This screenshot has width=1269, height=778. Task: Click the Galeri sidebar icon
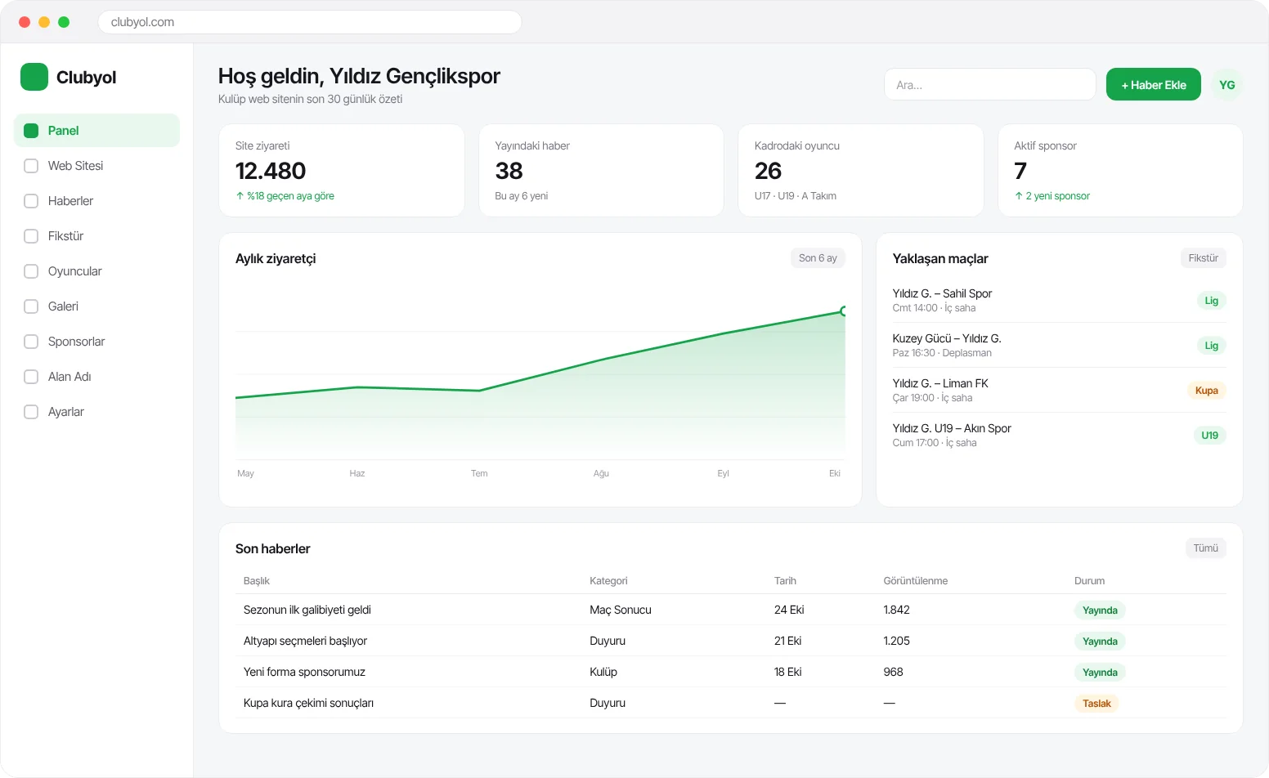(31, 306)
